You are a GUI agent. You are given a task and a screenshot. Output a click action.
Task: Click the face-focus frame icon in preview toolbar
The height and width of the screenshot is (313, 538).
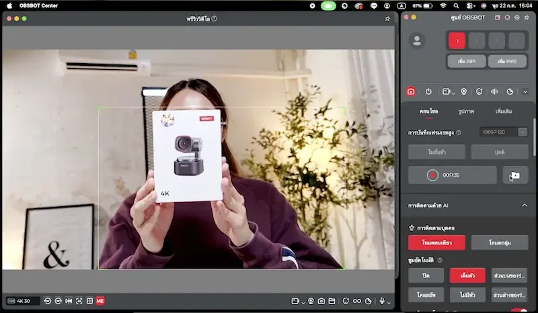pyautogui.click(x=79, y=301)
